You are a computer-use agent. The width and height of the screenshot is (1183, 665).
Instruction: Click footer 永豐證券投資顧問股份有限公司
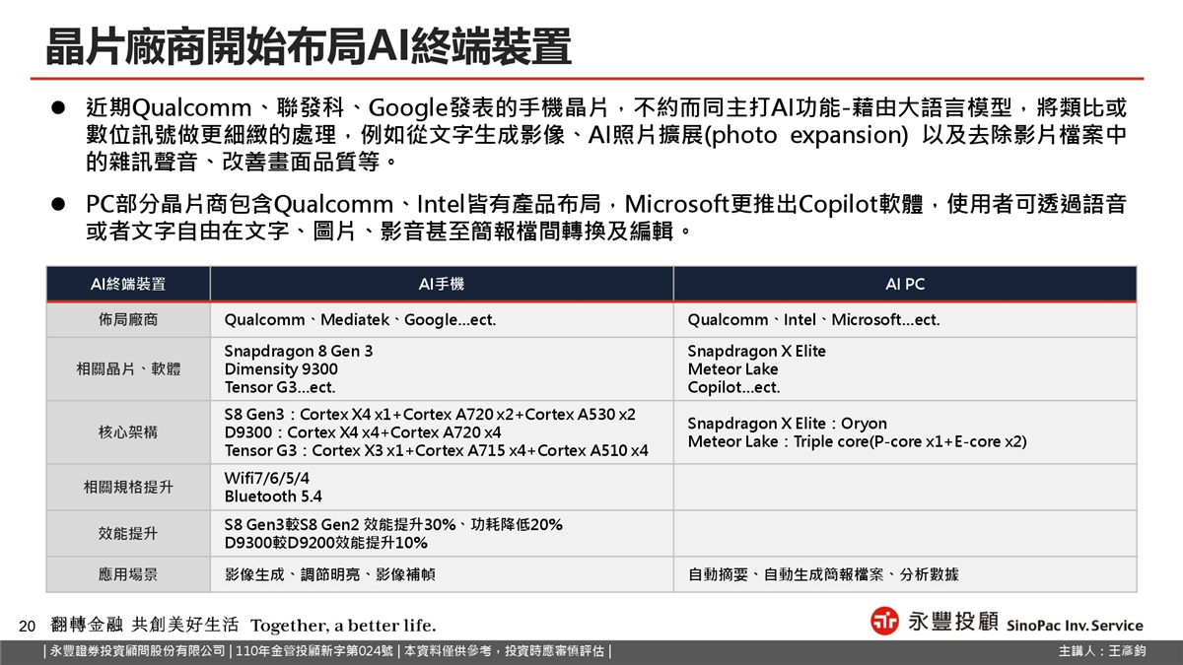(x=137, y=651)
